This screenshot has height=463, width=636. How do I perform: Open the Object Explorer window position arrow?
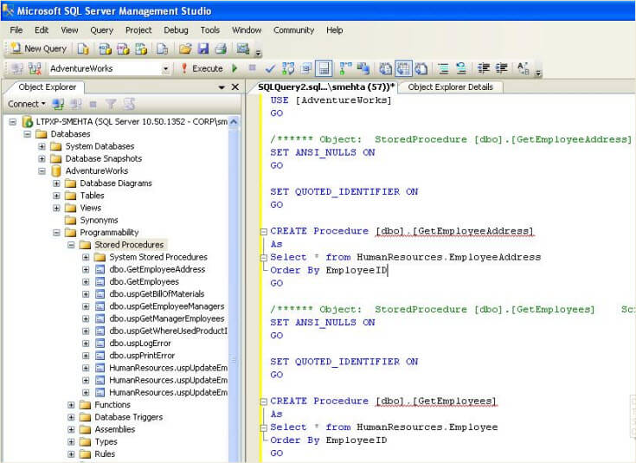pyautogui.click(x=222, y=87)
